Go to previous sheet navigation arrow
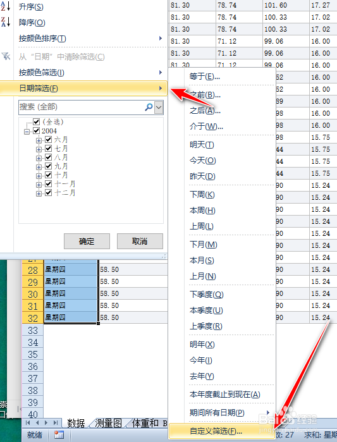The height and width of the screenshot is (442, 337). tap(37, 422)
